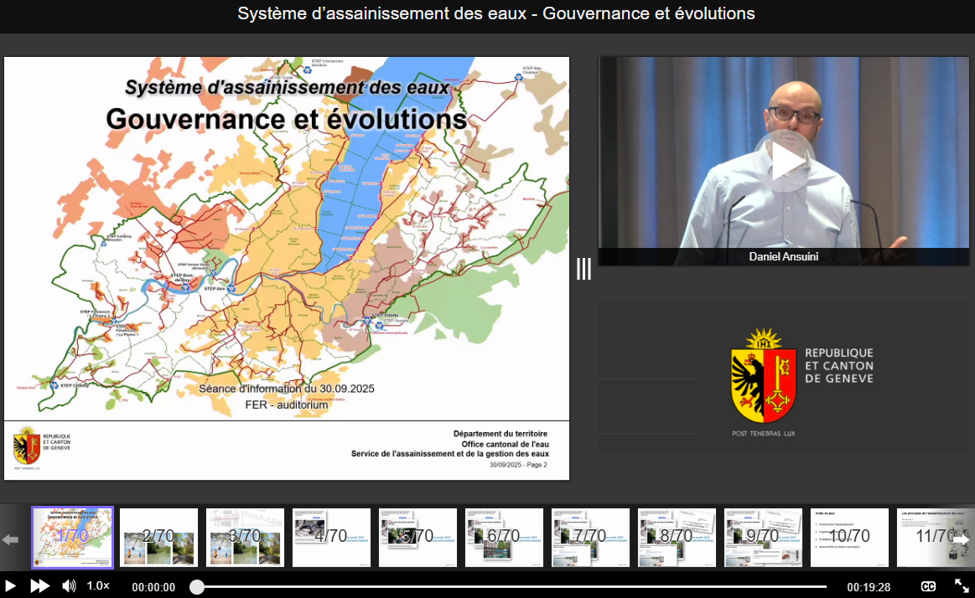Click the fast-forward button
The image size is (975, 598).
pos(39,586)
